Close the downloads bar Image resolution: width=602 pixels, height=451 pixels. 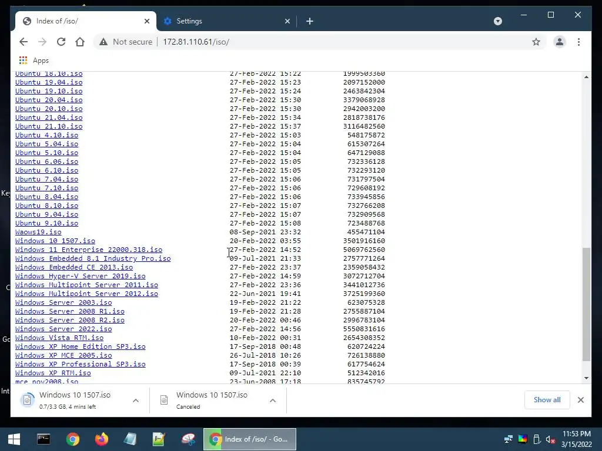click(x=580, y=400)
